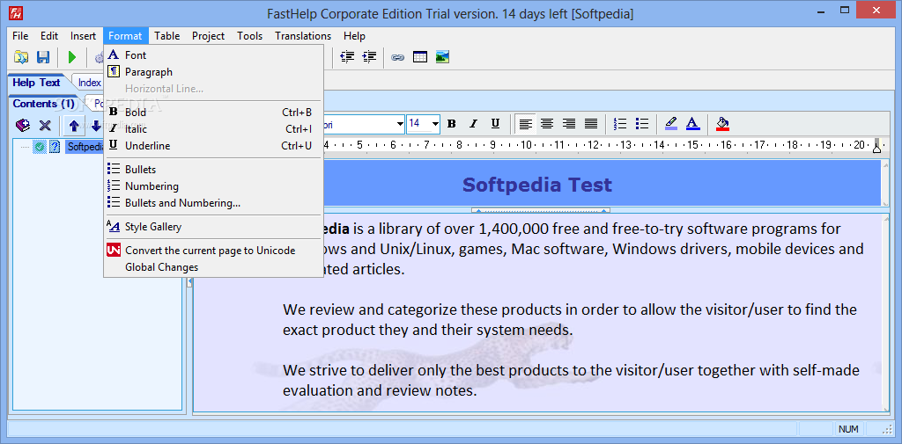Open the Insert menu
Viewport: 902px width, 444px height.
(84, 36)
